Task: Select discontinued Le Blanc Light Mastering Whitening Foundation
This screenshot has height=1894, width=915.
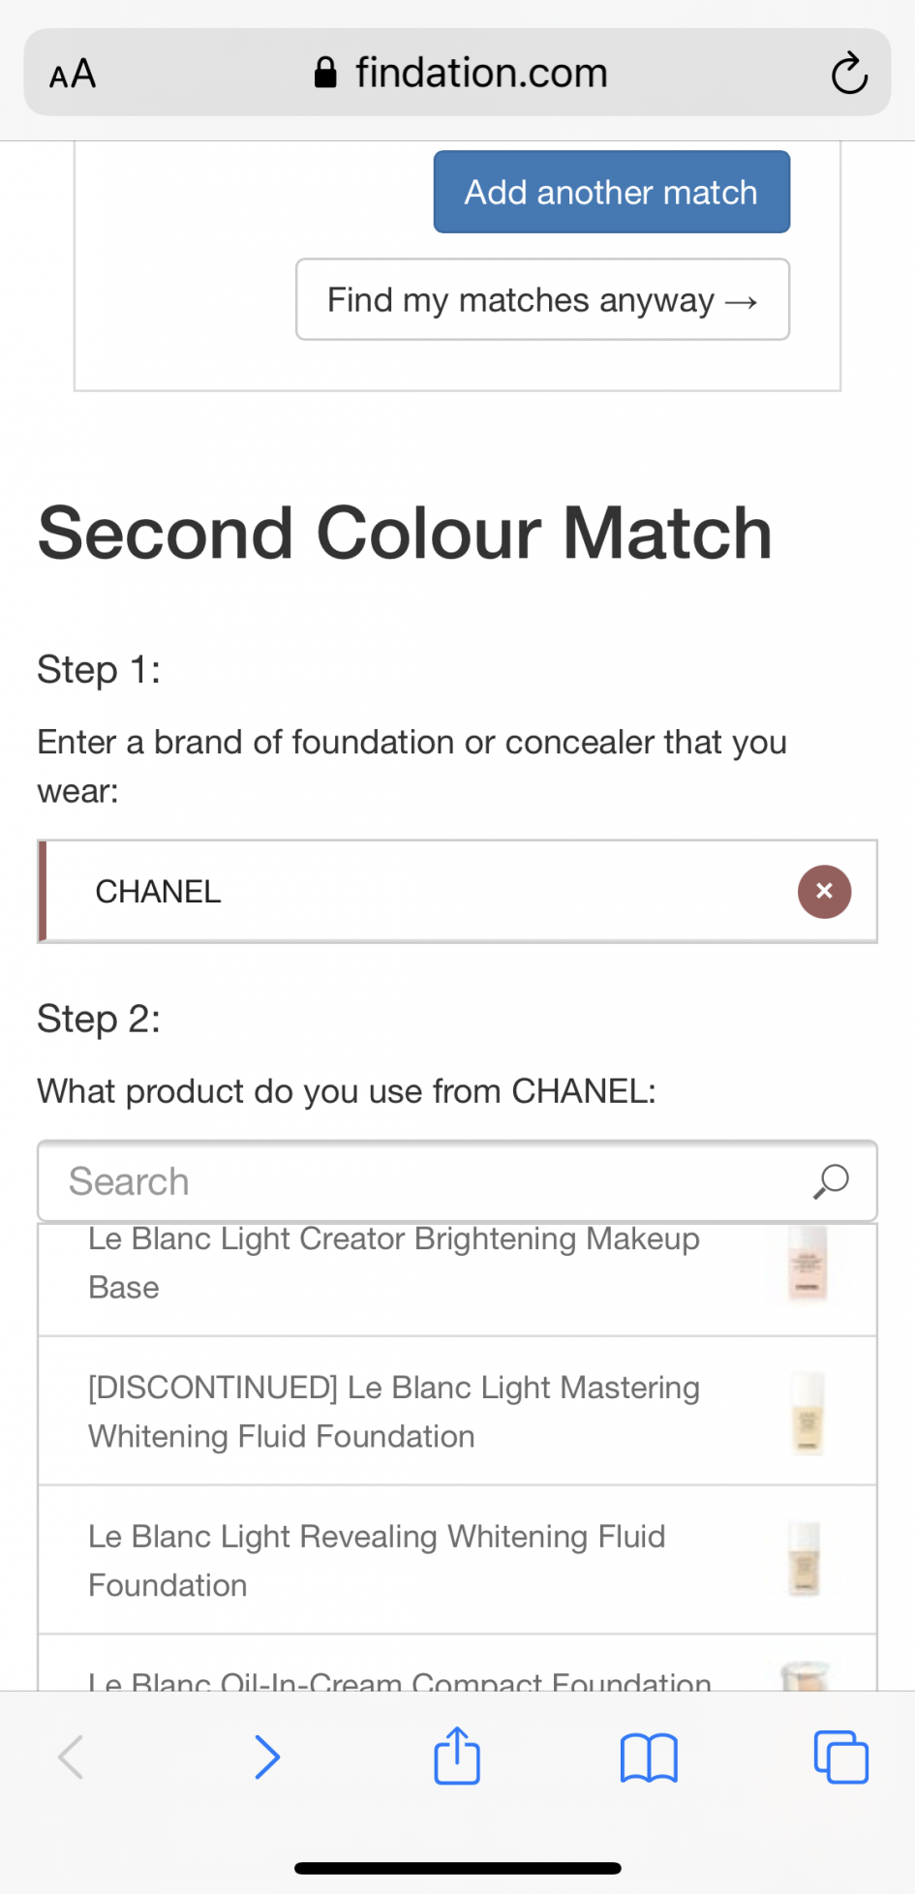Action: click(393, 1412)
